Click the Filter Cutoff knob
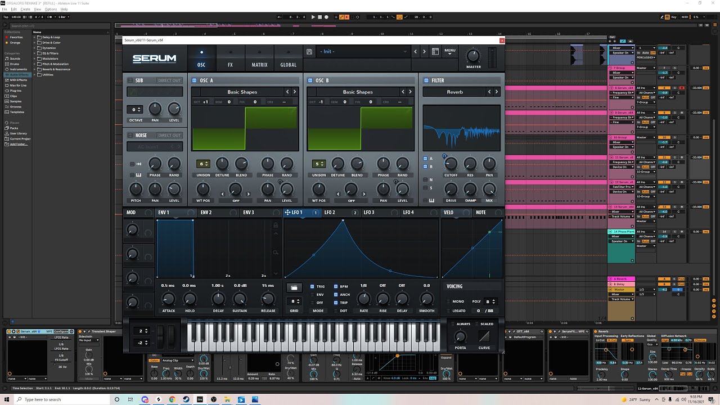This screenshot has height=405, width=720. coord(451,164)
